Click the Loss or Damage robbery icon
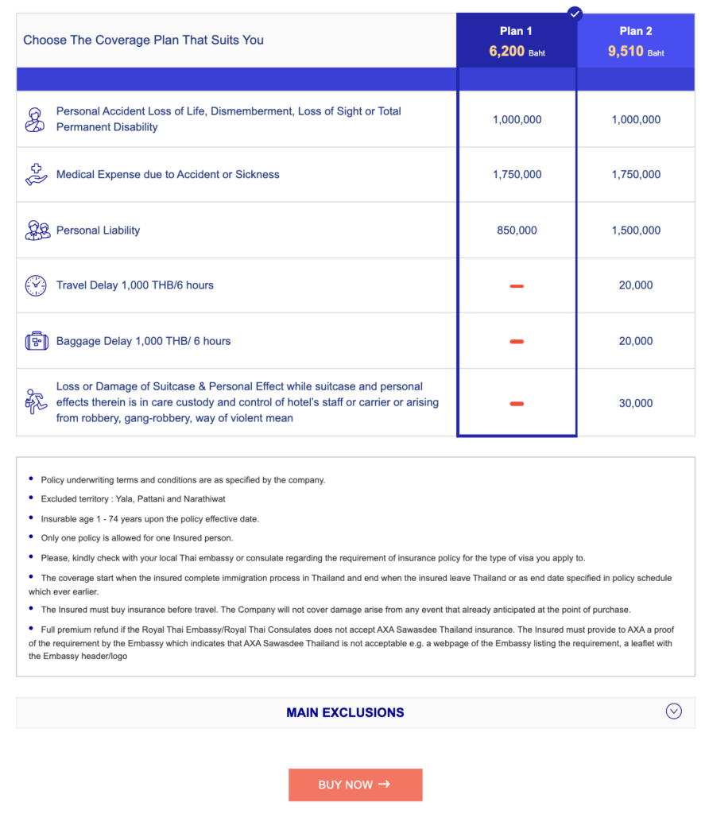Image resolution: width=705 pixels, height=814 pixels. 36,402
